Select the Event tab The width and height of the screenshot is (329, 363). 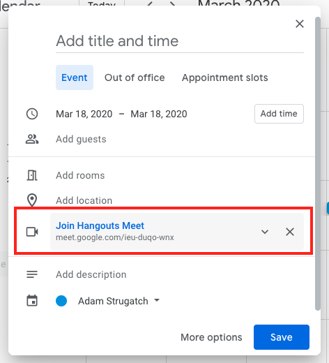pos(75,77)
